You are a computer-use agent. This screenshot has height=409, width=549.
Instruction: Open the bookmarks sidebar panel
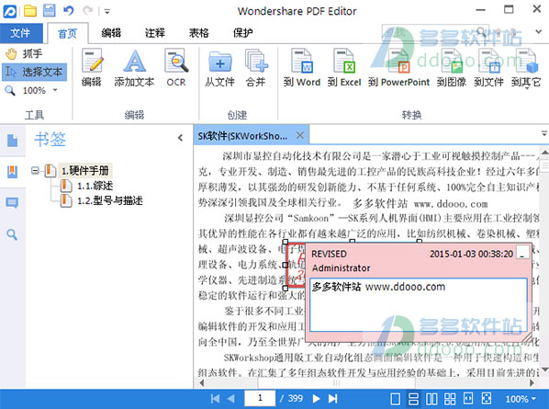12,171
